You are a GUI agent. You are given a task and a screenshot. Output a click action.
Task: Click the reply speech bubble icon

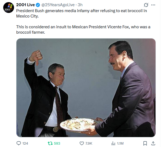click(19, 143)
